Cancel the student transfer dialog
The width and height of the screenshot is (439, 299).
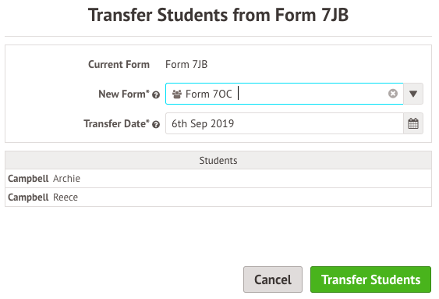273,279
